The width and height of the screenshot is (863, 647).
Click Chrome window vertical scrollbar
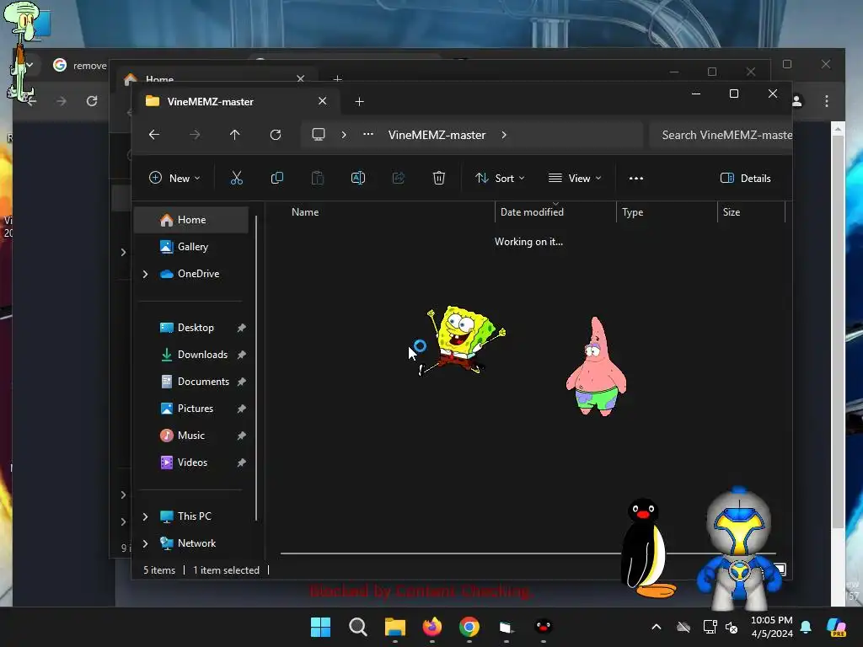(x=838, y=330)
